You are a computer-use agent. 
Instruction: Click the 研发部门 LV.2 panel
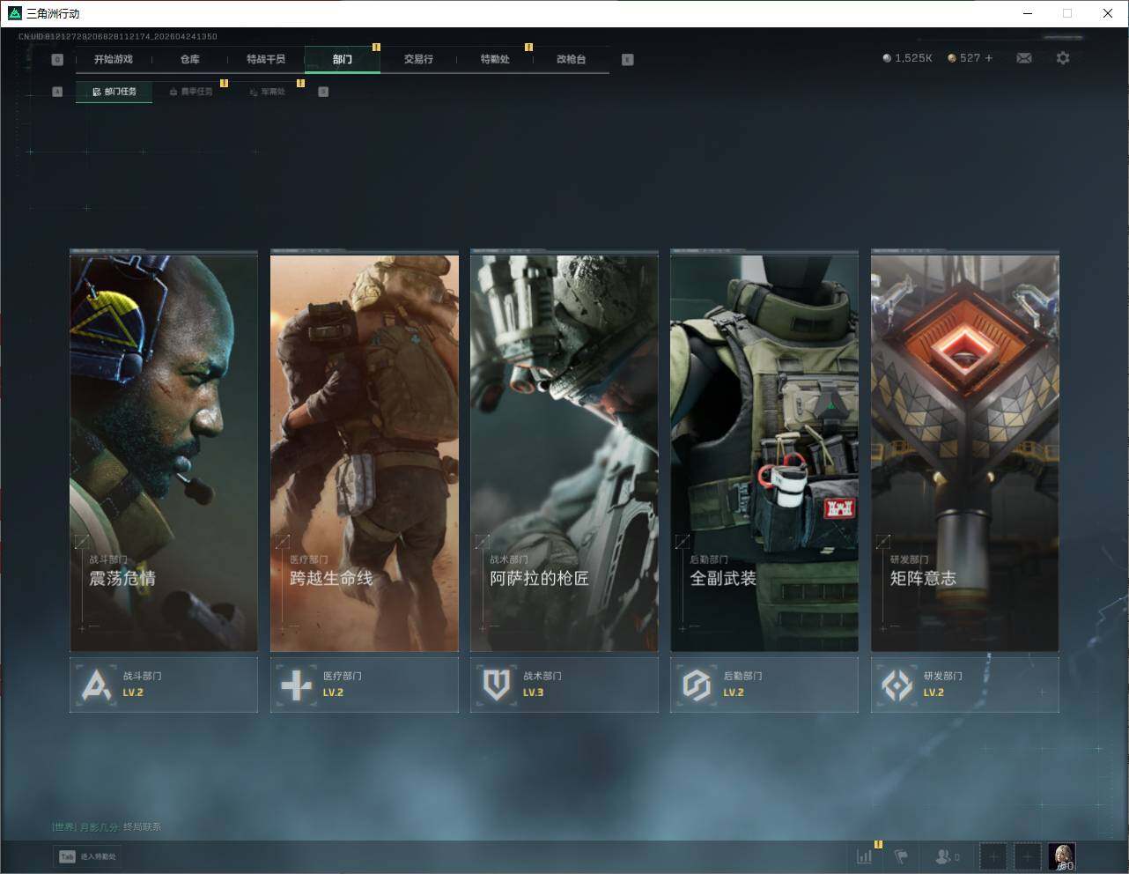965,685
